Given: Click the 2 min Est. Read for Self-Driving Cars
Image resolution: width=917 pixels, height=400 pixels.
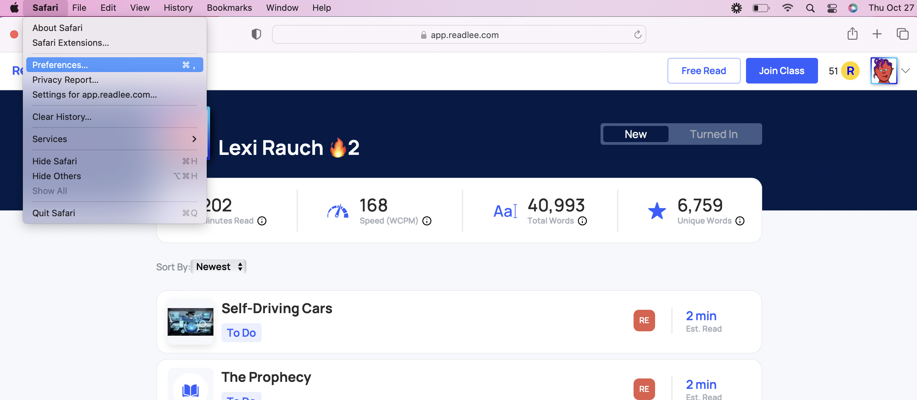Looking at the screenshot, I should tap(704, 321).
